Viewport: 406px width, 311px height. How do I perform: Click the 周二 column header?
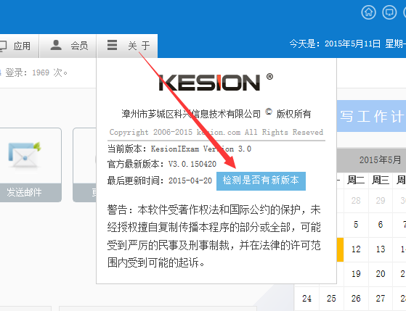[356, 180]
